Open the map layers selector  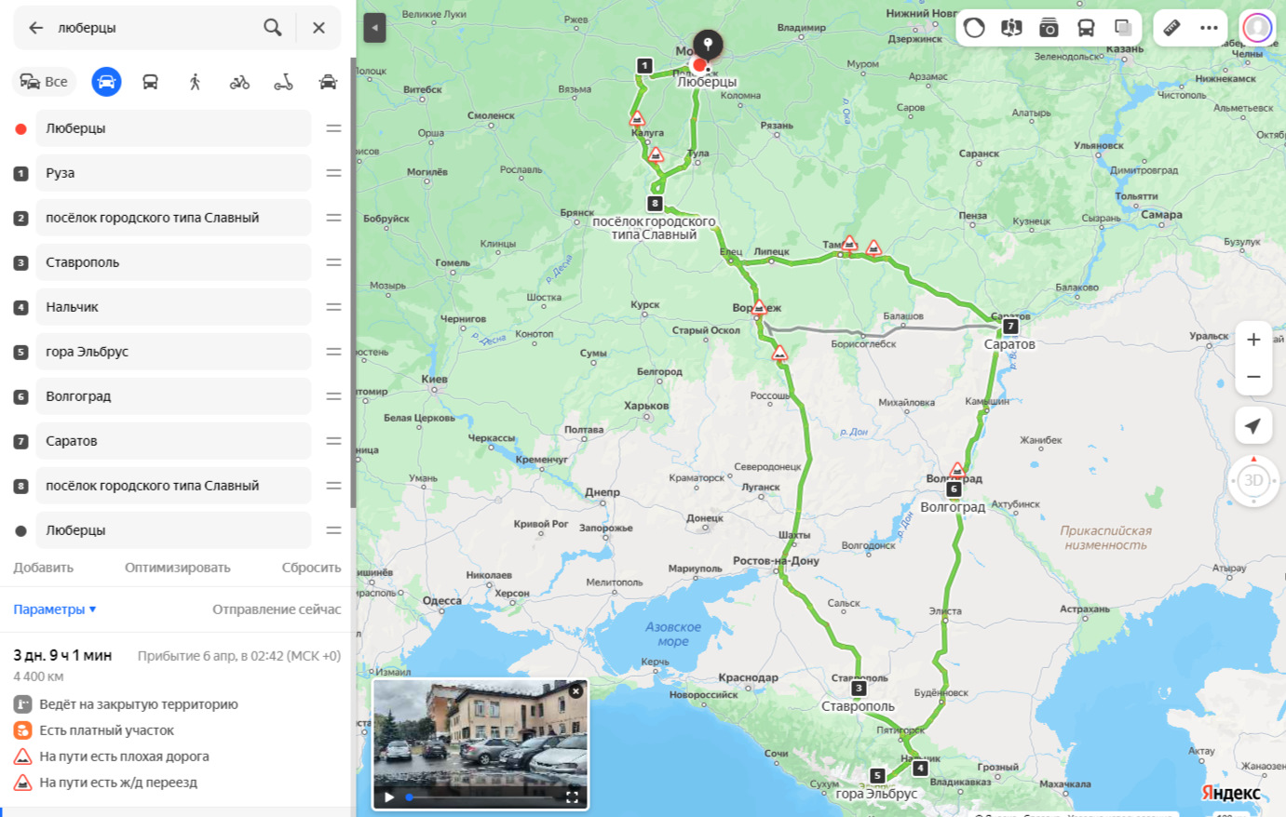tap(1123, 28)
